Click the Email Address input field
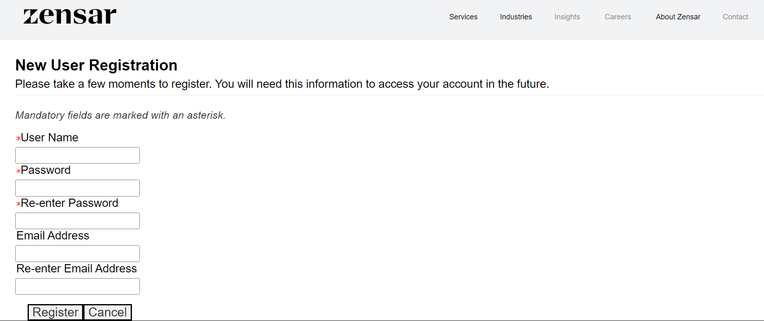764x321 pixels. (78, 253)
